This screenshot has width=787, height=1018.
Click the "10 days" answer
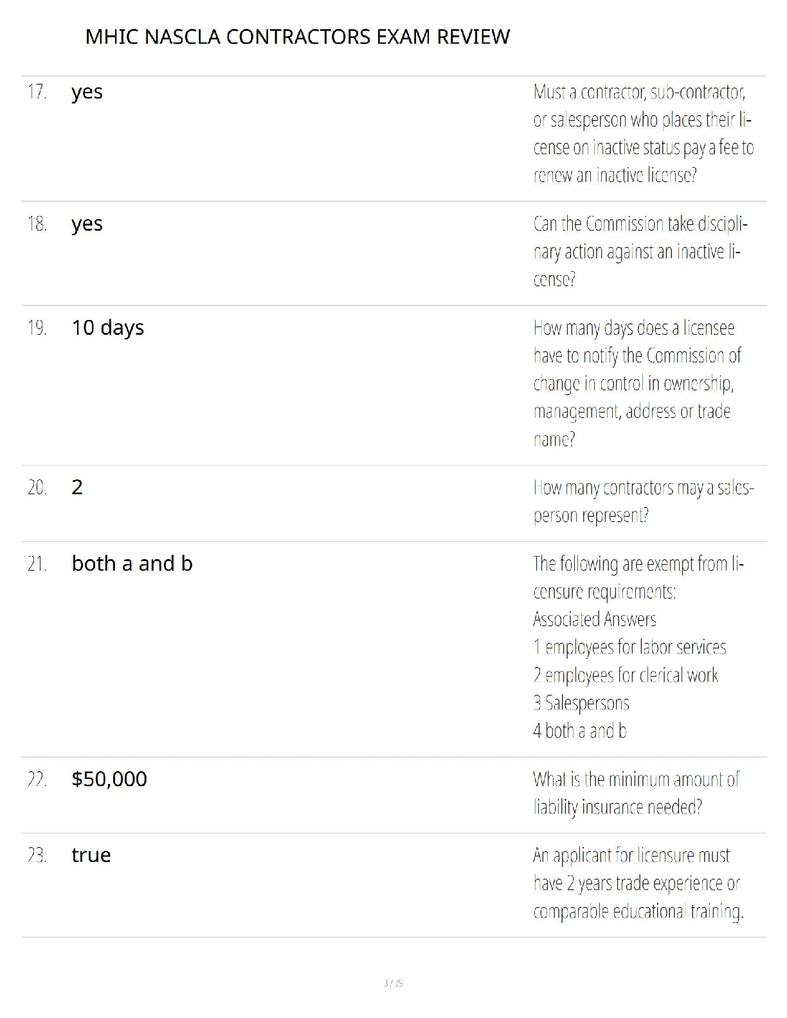(107, 328)
